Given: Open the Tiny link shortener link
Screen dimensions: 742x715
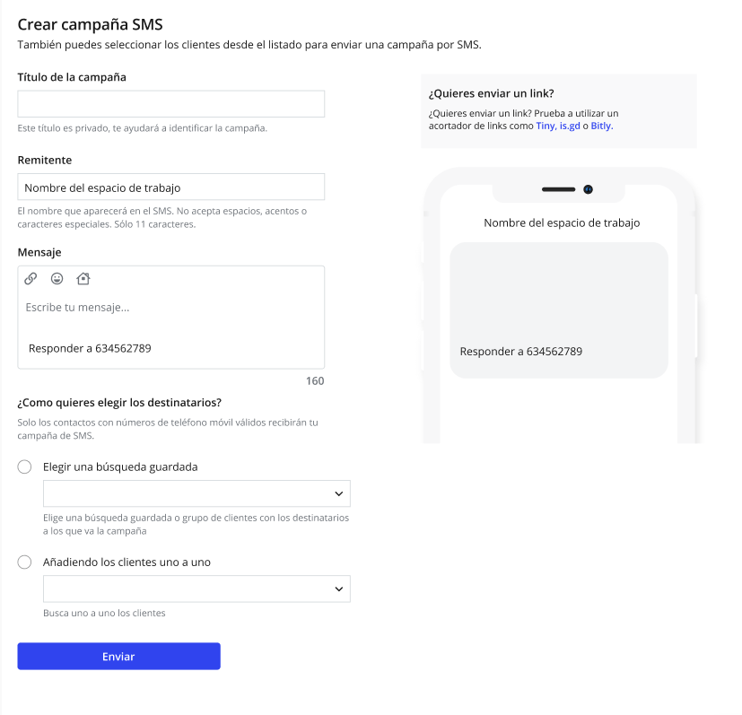Looking at the screenshot, I should 545,126.
